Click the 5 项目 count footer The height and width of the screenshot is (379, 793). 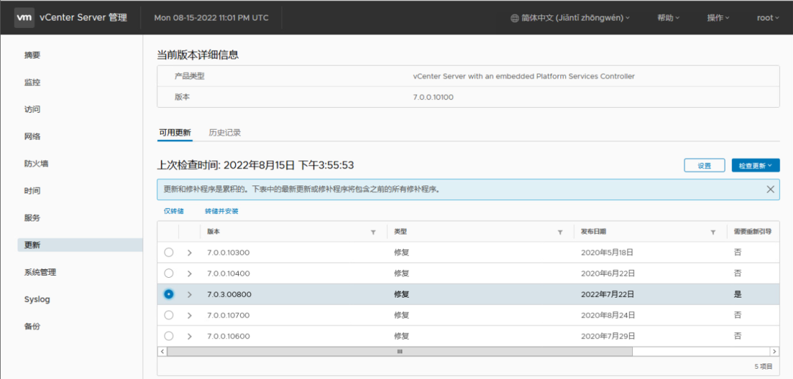pos(764,366)
